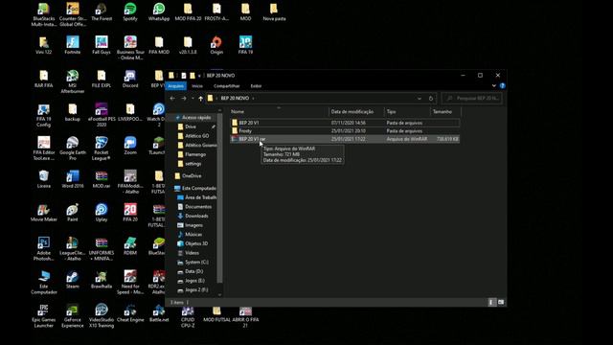This screenshot has height=345, width=613.
Task: Select the Movie Maker desktop icon
Action: click(x=44, y=213)
